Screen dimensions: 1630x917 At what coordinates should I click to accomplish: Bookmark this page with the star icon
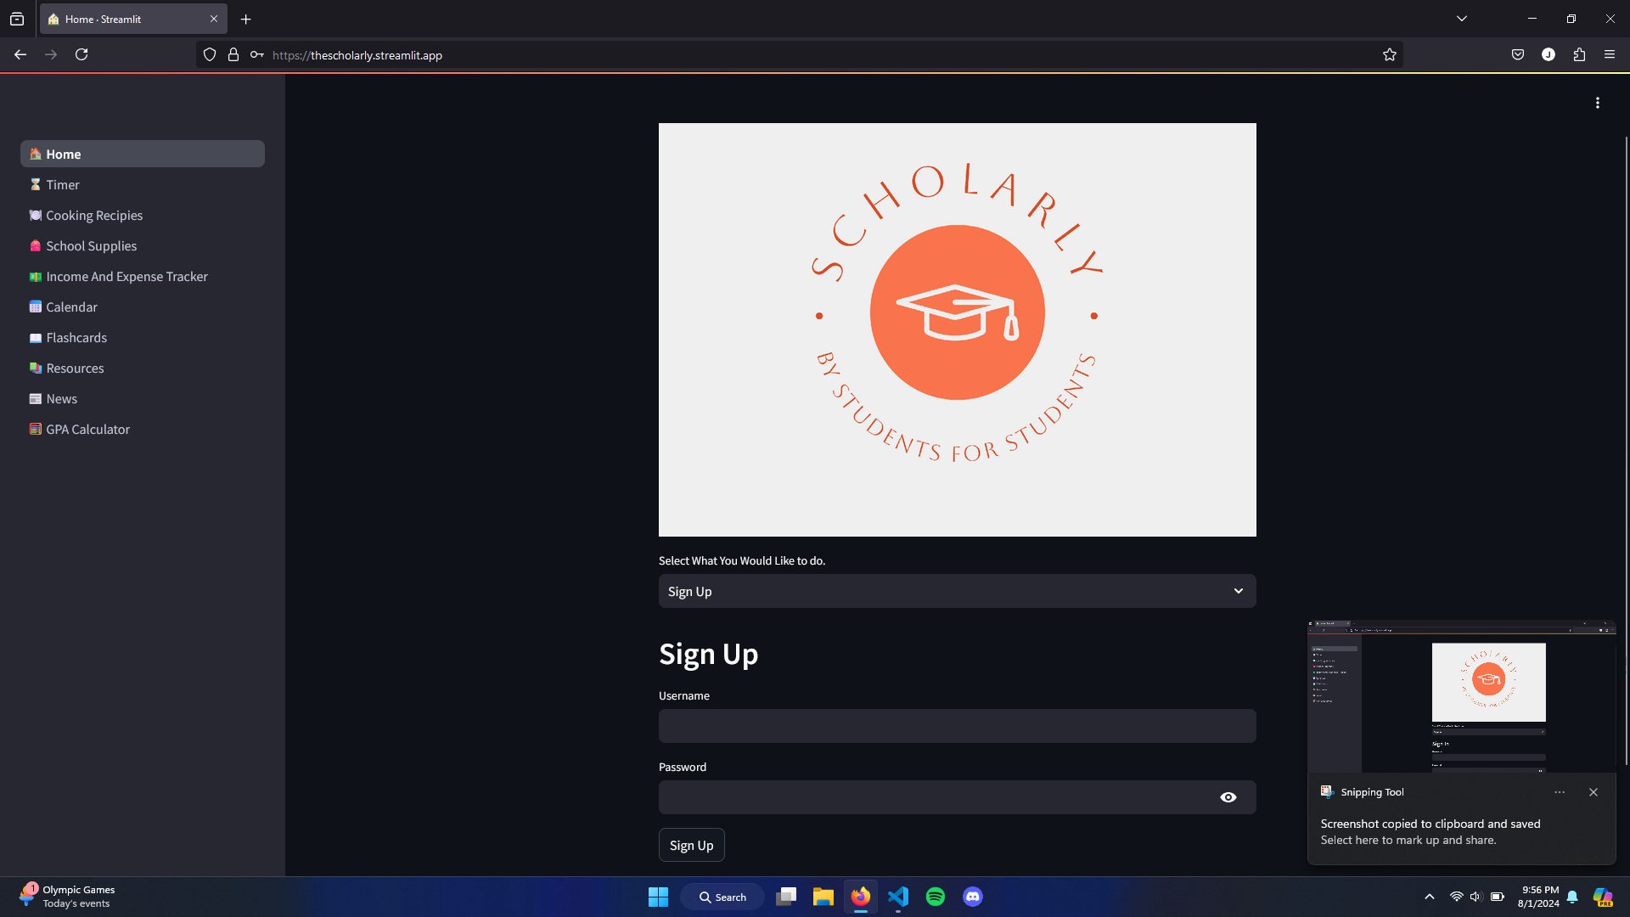[x=1389, y=55]
